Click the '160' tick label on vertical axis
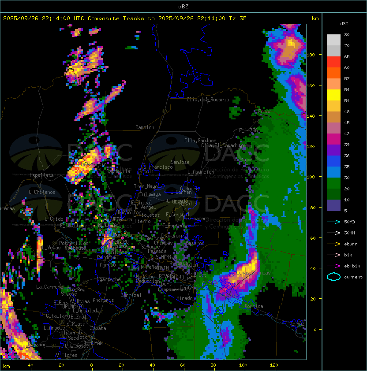This screenshot has height=371, width=367. point(311,85)
